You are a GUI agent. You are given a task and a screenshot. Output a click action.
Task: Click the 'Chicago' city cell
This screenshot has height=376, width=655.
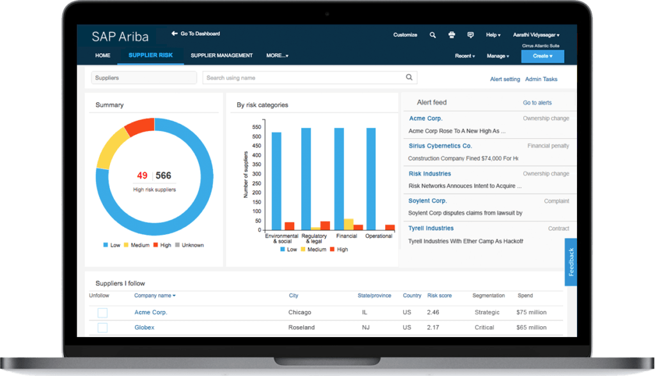[x=299, y=312]
